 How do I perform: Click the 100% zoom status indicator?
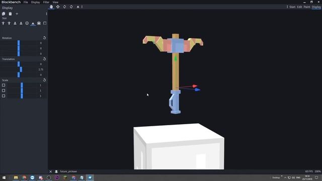tap(317, 171)
